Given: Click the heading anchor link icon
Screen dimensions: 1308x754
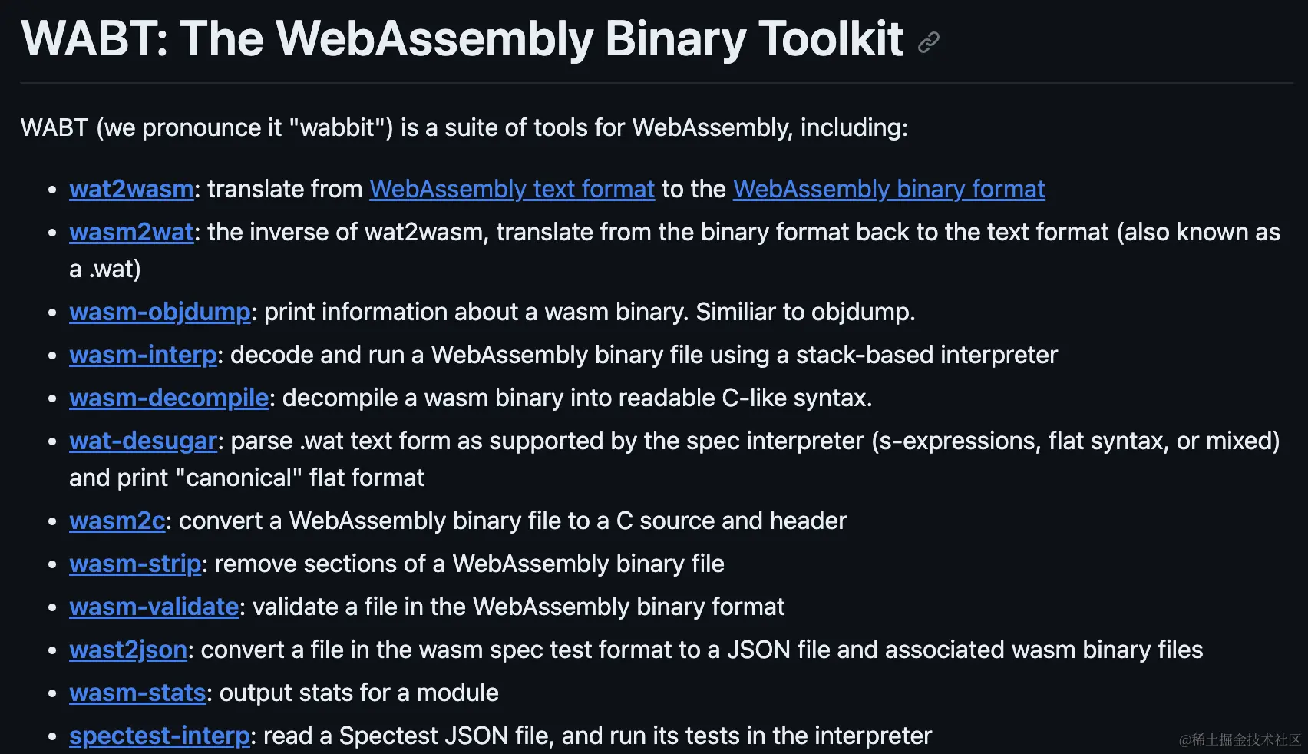Looking at the screenshot, I should click(x=928, y=41).
